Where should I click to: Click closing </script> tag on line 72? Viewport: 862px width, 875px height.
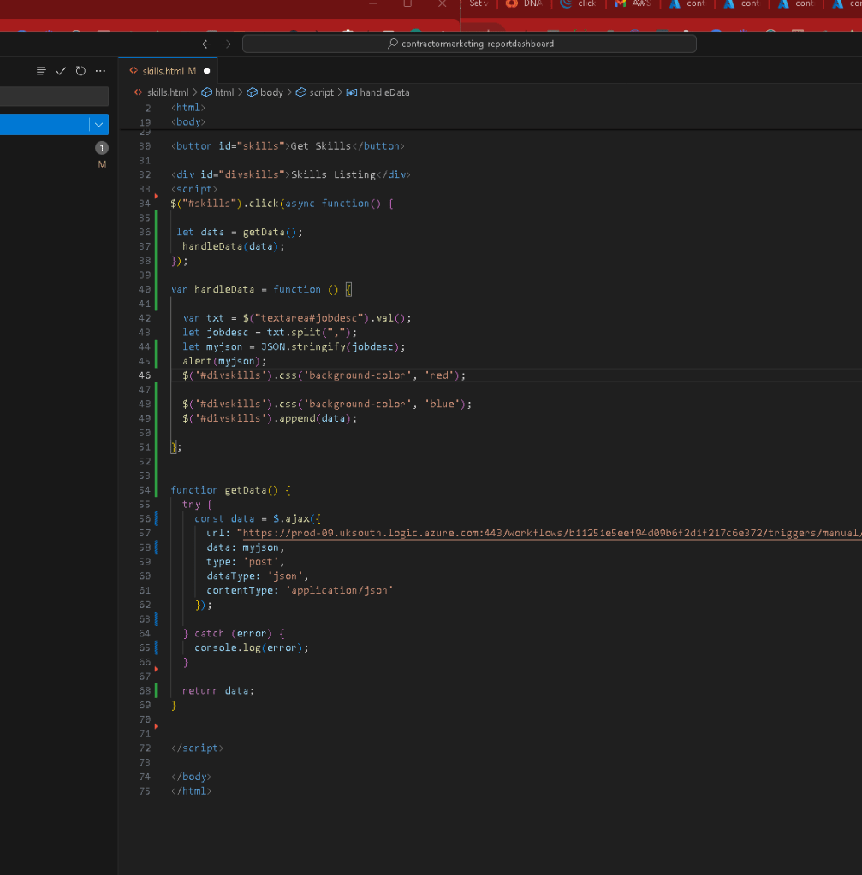tap(197, 748)
